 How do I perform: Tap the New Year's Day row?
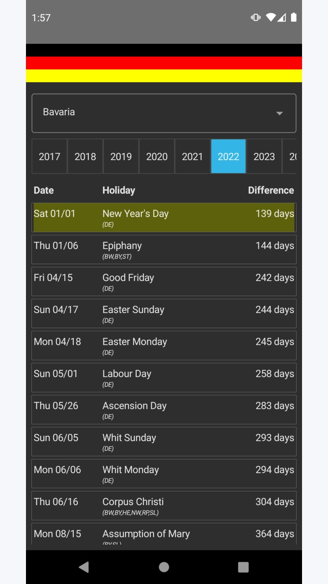[x=164, y=218]
